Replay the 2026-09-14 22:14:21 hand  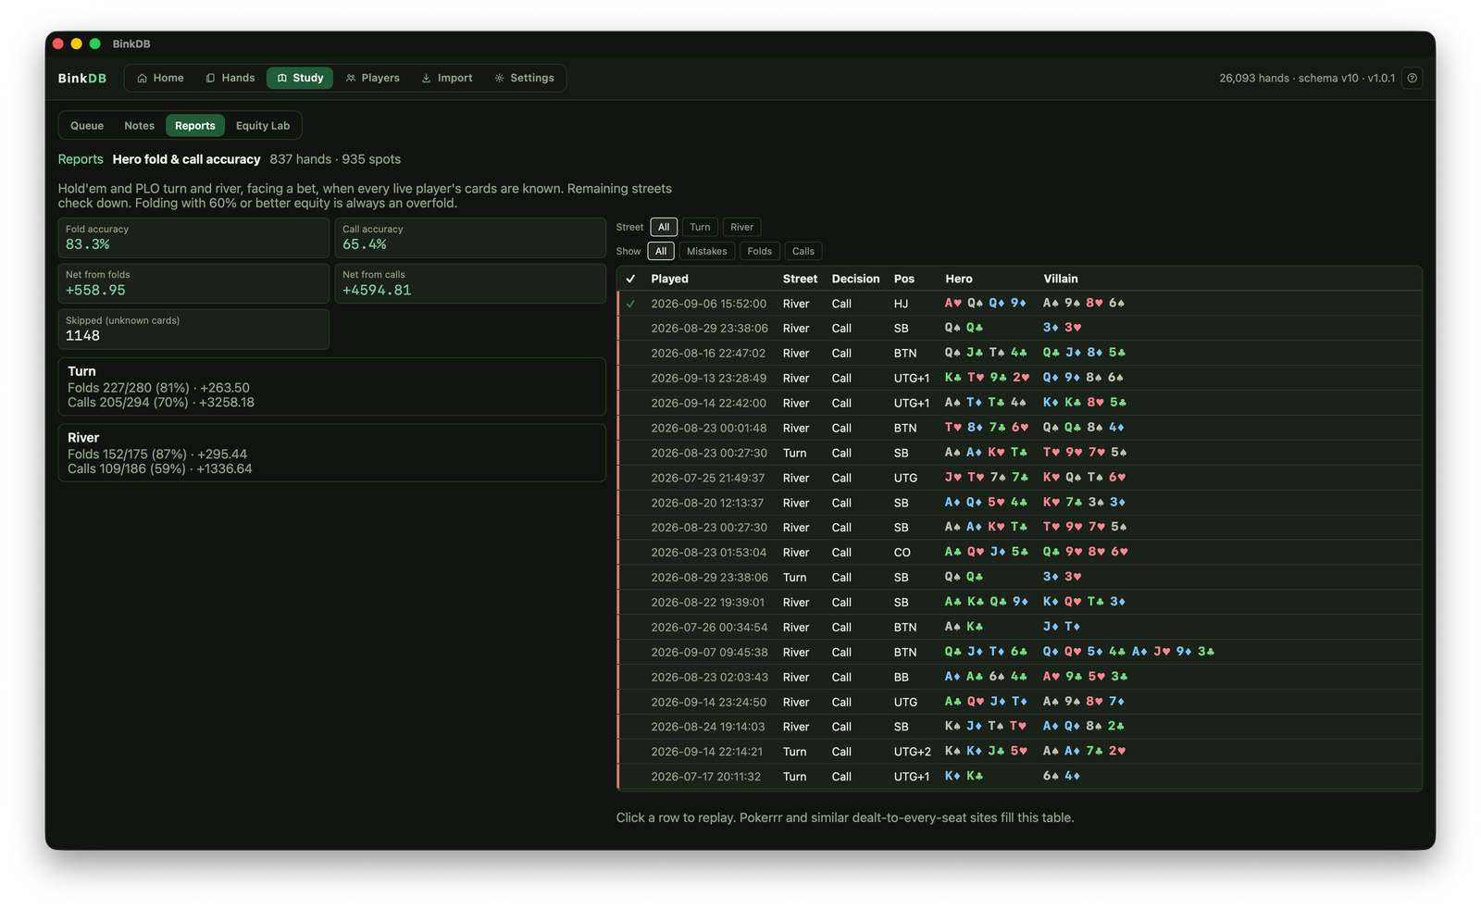(1019, 753)
